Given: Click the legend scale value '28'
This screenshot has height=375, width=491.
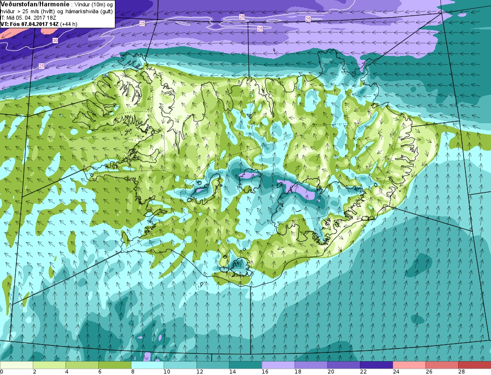Looking at the screenshot, I should 462,372.
